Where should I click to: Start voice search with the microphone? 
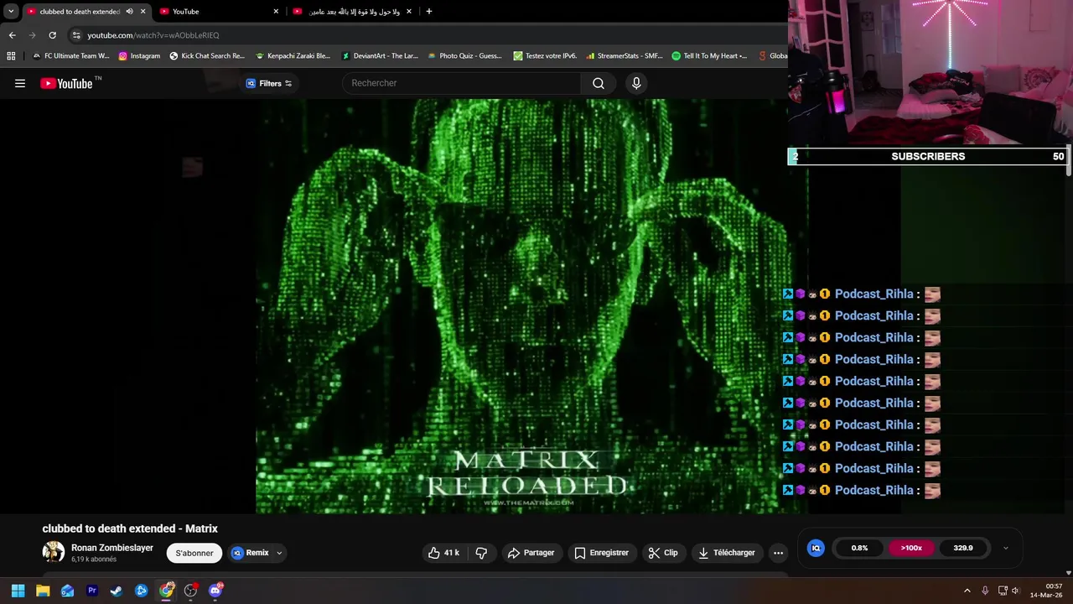coord(636,83)
